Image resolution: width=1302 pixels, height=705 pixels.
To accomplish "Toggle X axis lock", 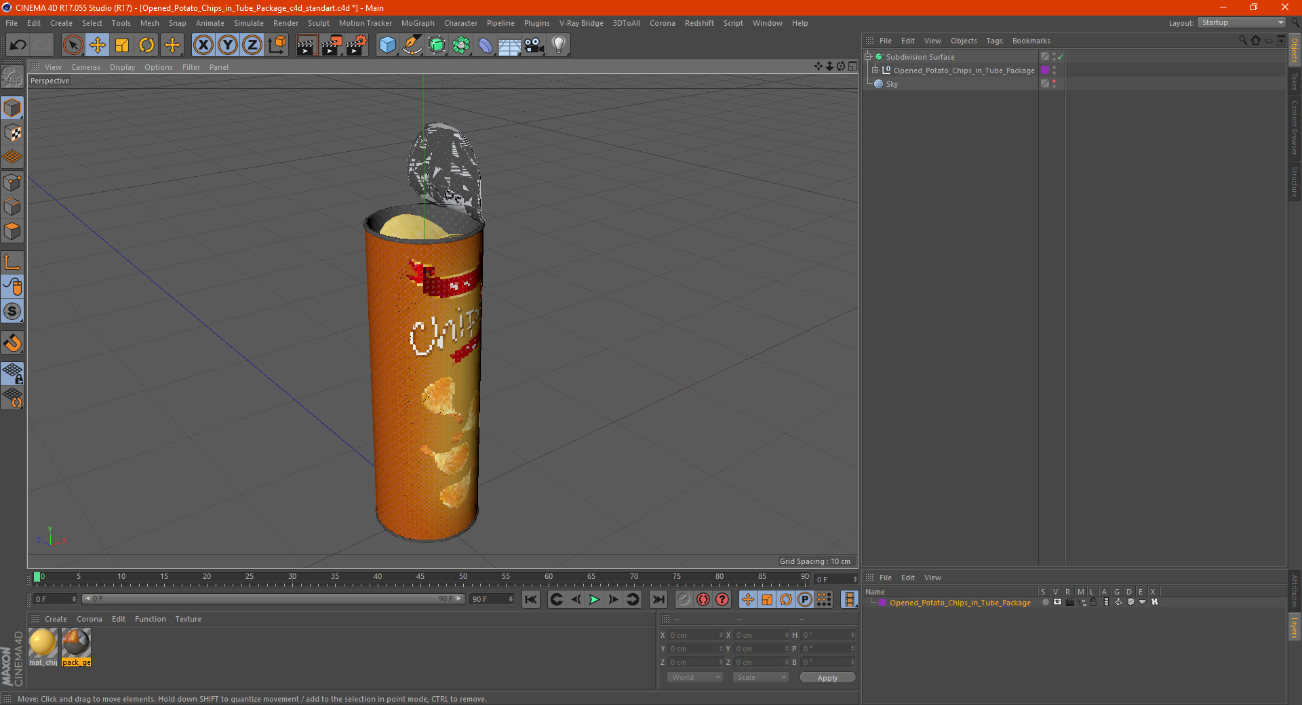I will (203, 45).
